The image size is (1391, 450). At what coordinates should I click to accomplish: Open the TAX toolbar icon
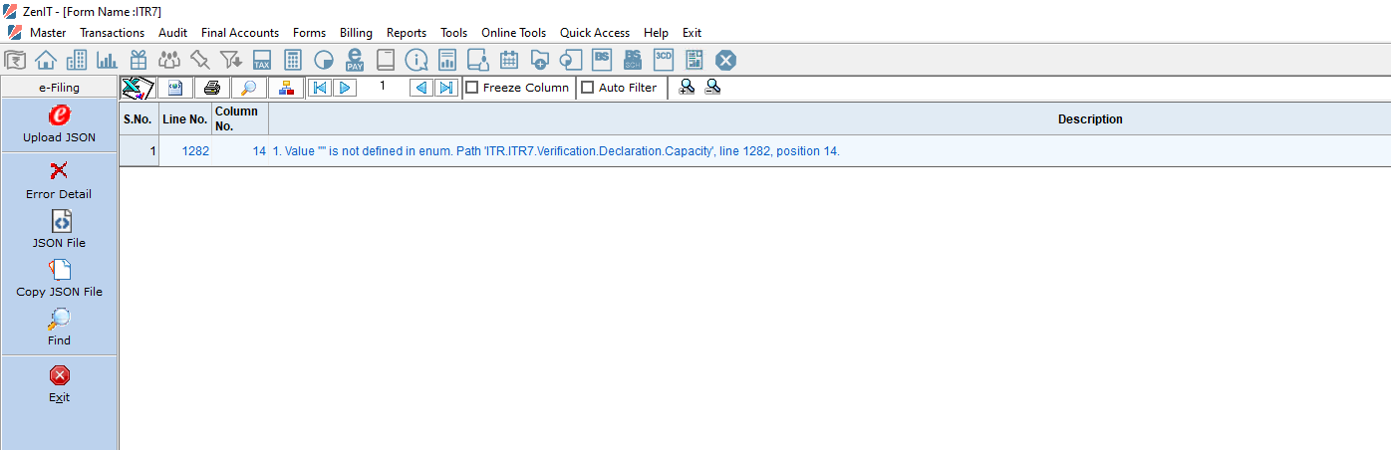pyautogui.click(x=262, y=61)
